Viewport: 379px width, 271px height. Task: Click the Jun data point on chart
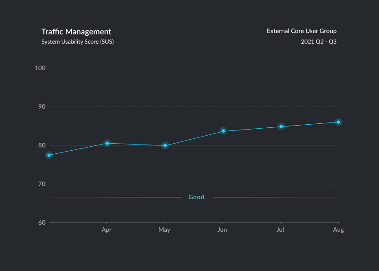pos(223,131)
